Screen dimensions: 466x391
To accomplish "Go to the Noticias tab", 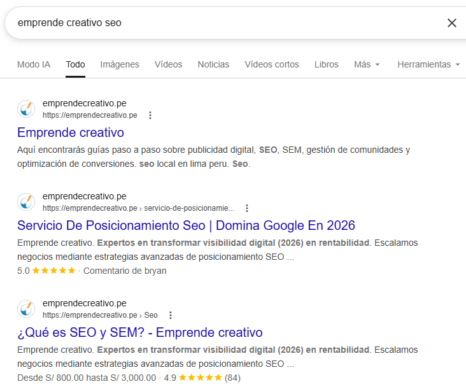I will [213, 64].
